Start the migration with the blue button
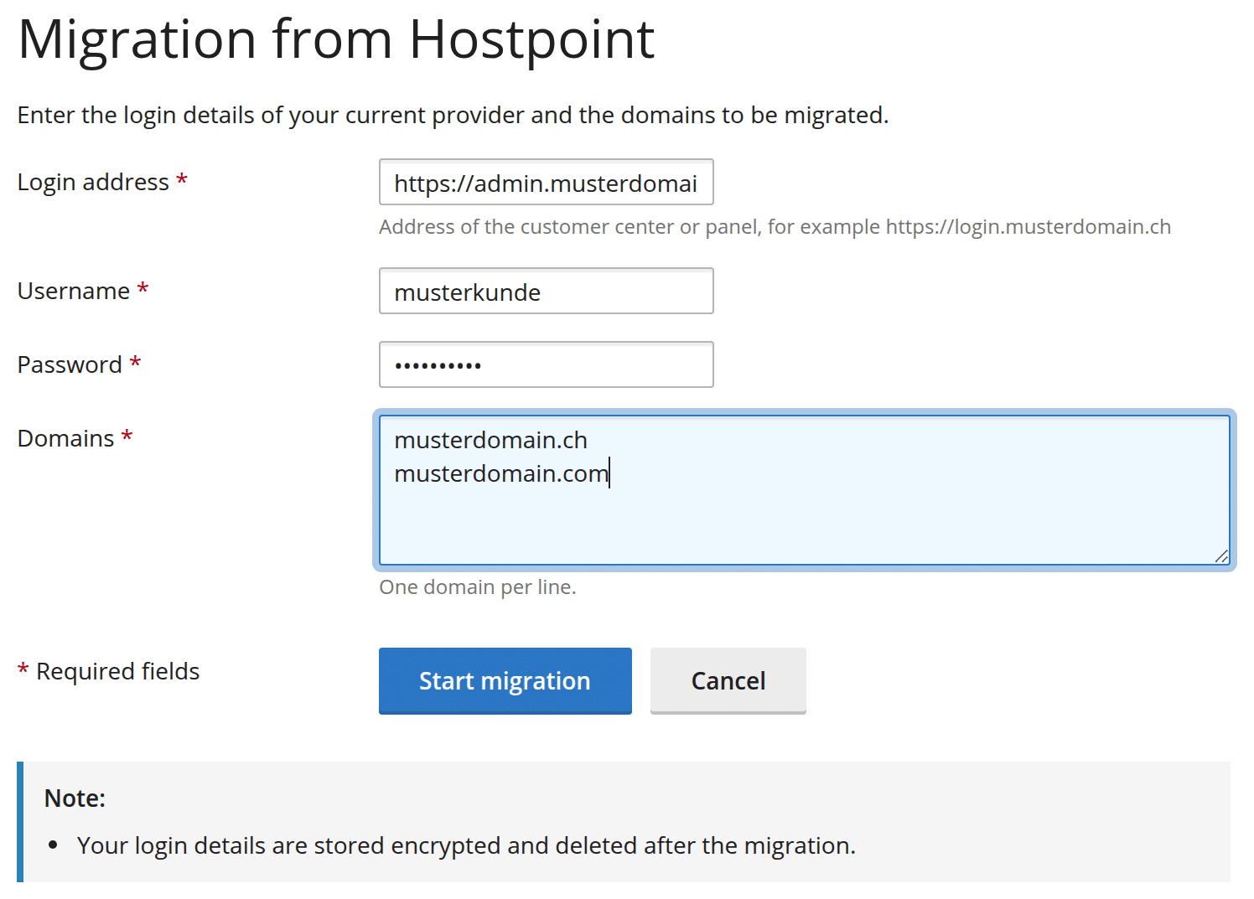1254x899 pixels. [505, 680]
